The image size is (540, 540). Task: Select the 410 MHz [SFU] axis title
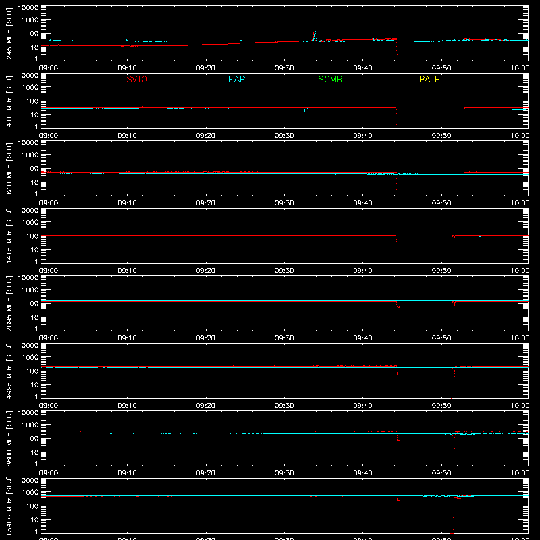click(9, 101)
